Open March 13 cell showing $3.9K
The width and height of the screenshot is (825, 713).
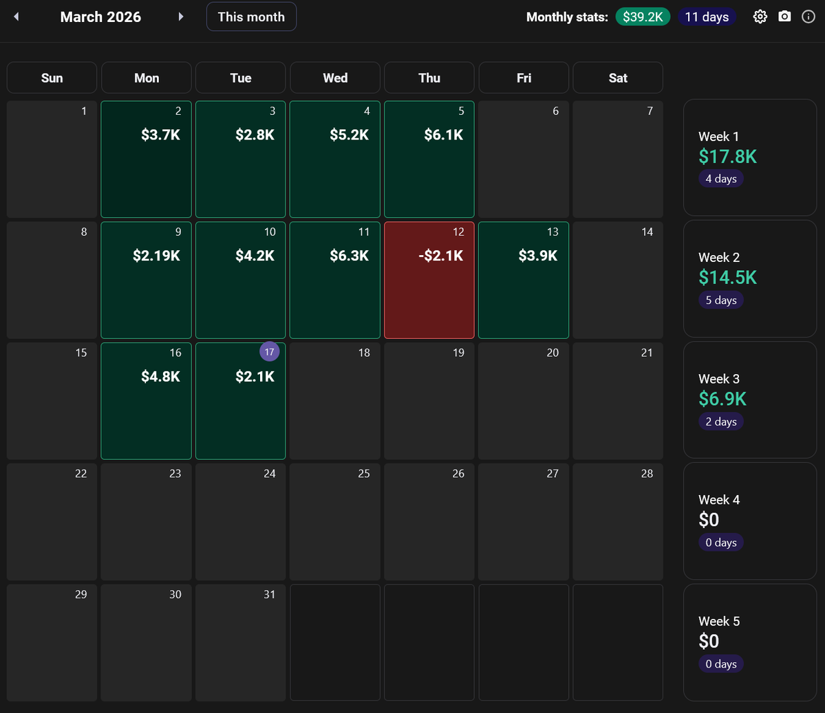(x=524, y=281)
